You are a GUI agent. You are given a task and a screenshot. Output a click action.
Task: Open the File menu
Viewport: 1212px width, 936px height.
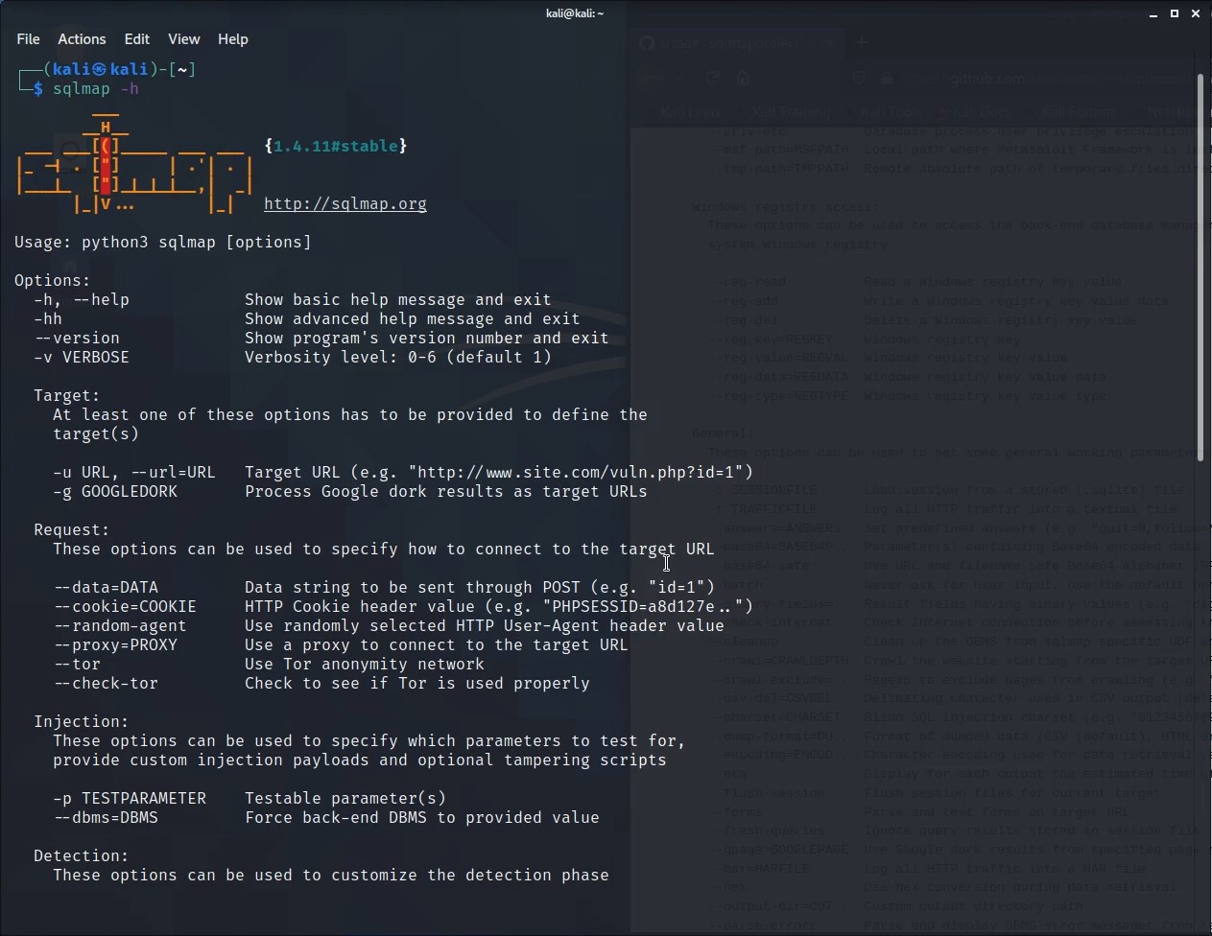pyautogui.click(x=28, y=39)
